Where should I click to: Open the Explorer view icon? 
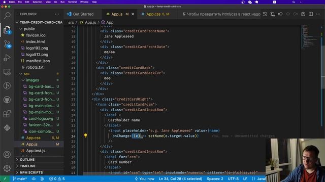pyautogui.click(x=7, y=30)
